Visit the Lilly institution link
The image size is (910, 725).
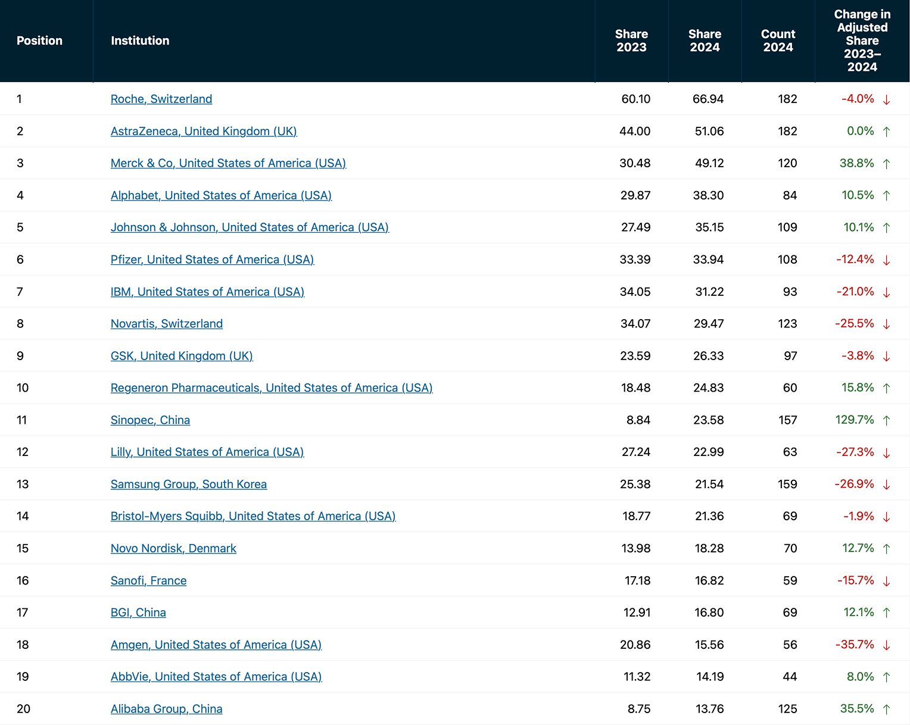(x=207, y=452)
